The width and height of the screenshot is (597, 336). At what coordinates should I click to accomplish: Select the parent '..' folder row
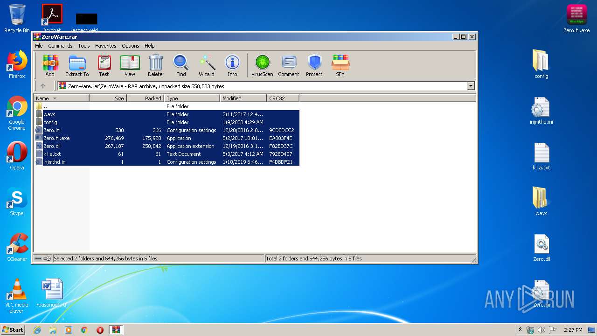point(167,106)
